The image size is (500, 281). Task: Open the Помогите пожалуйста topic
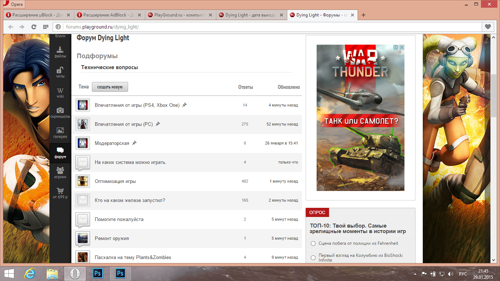click(x=119, y=220)
